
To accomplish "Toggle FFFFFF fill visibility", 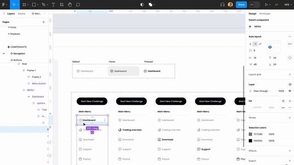I will tap(283, 108).
